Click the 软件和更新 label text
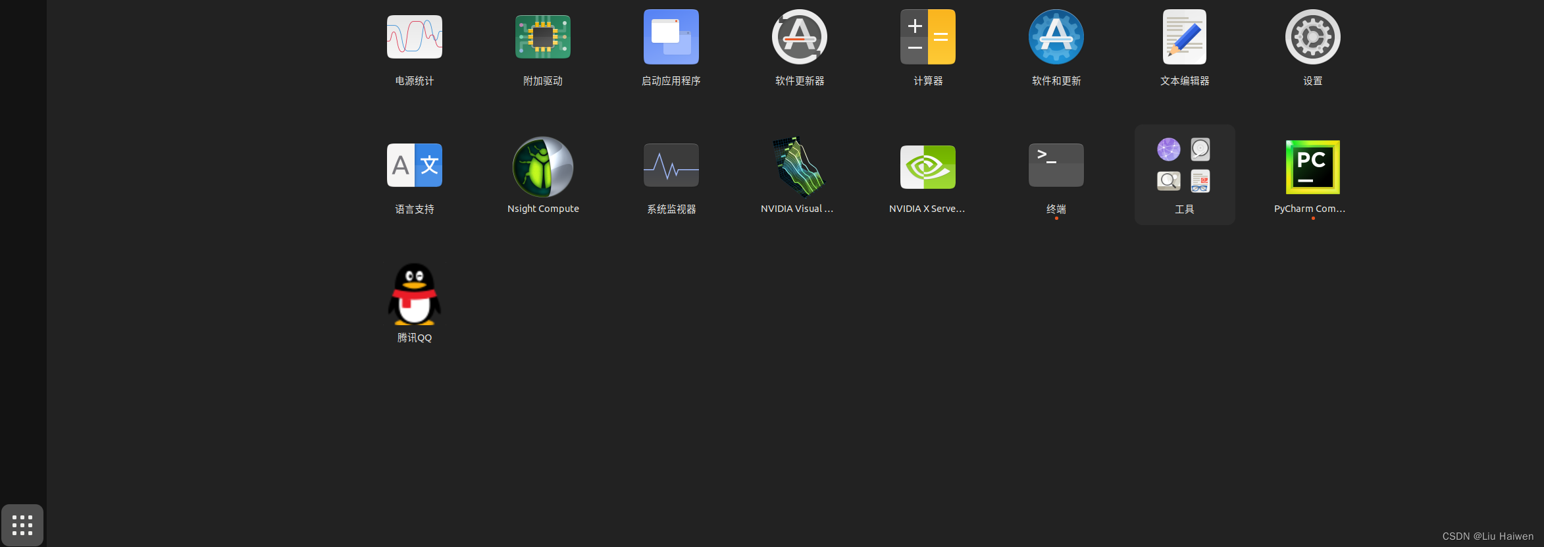This screenshot has width=1544, height=547. pos(1056,81)
